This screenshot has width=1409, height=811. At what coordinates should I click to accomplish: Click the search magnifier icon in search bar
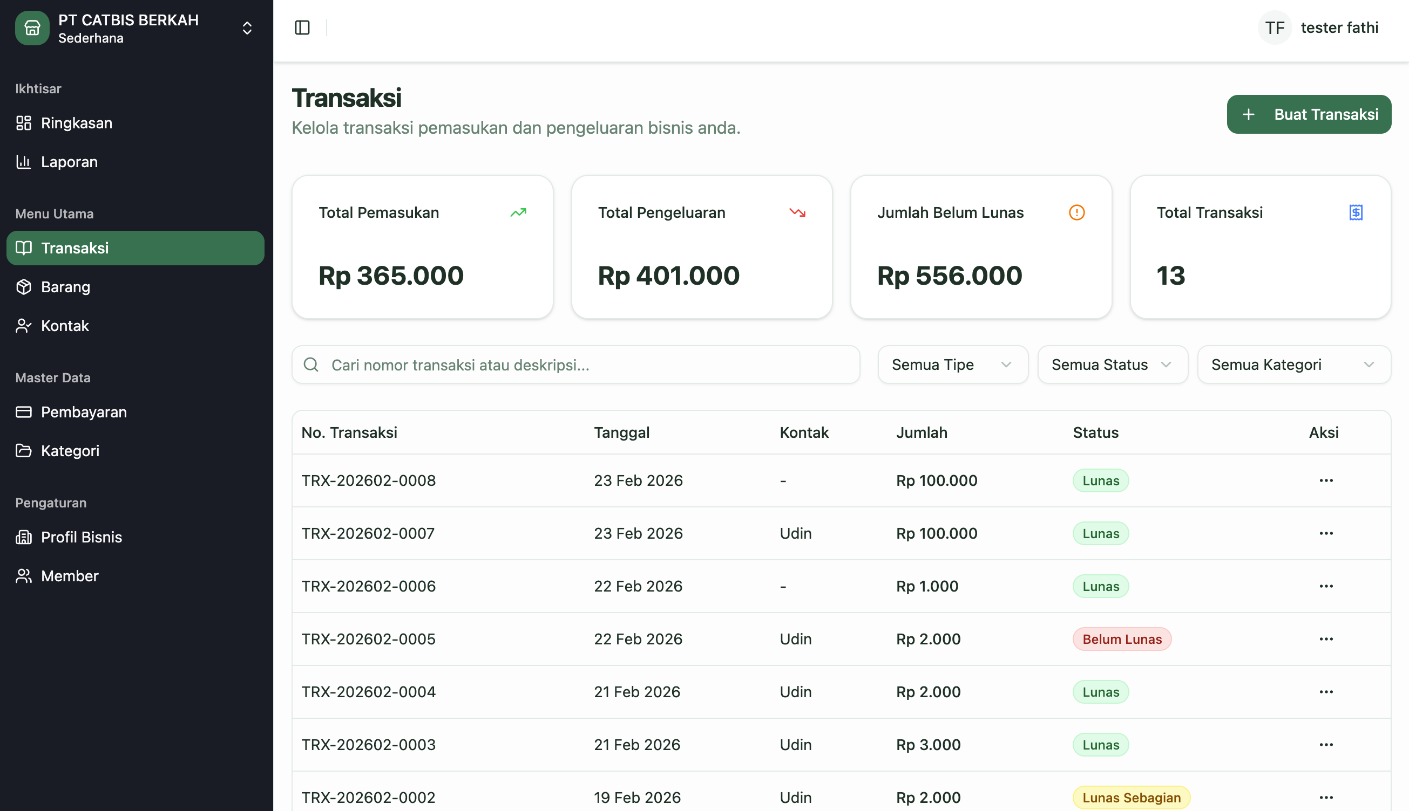pos(311,365)
